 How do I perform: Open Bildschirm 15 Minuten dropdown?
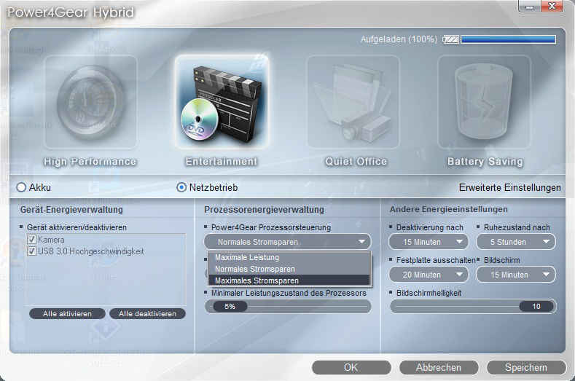(516, 275)
